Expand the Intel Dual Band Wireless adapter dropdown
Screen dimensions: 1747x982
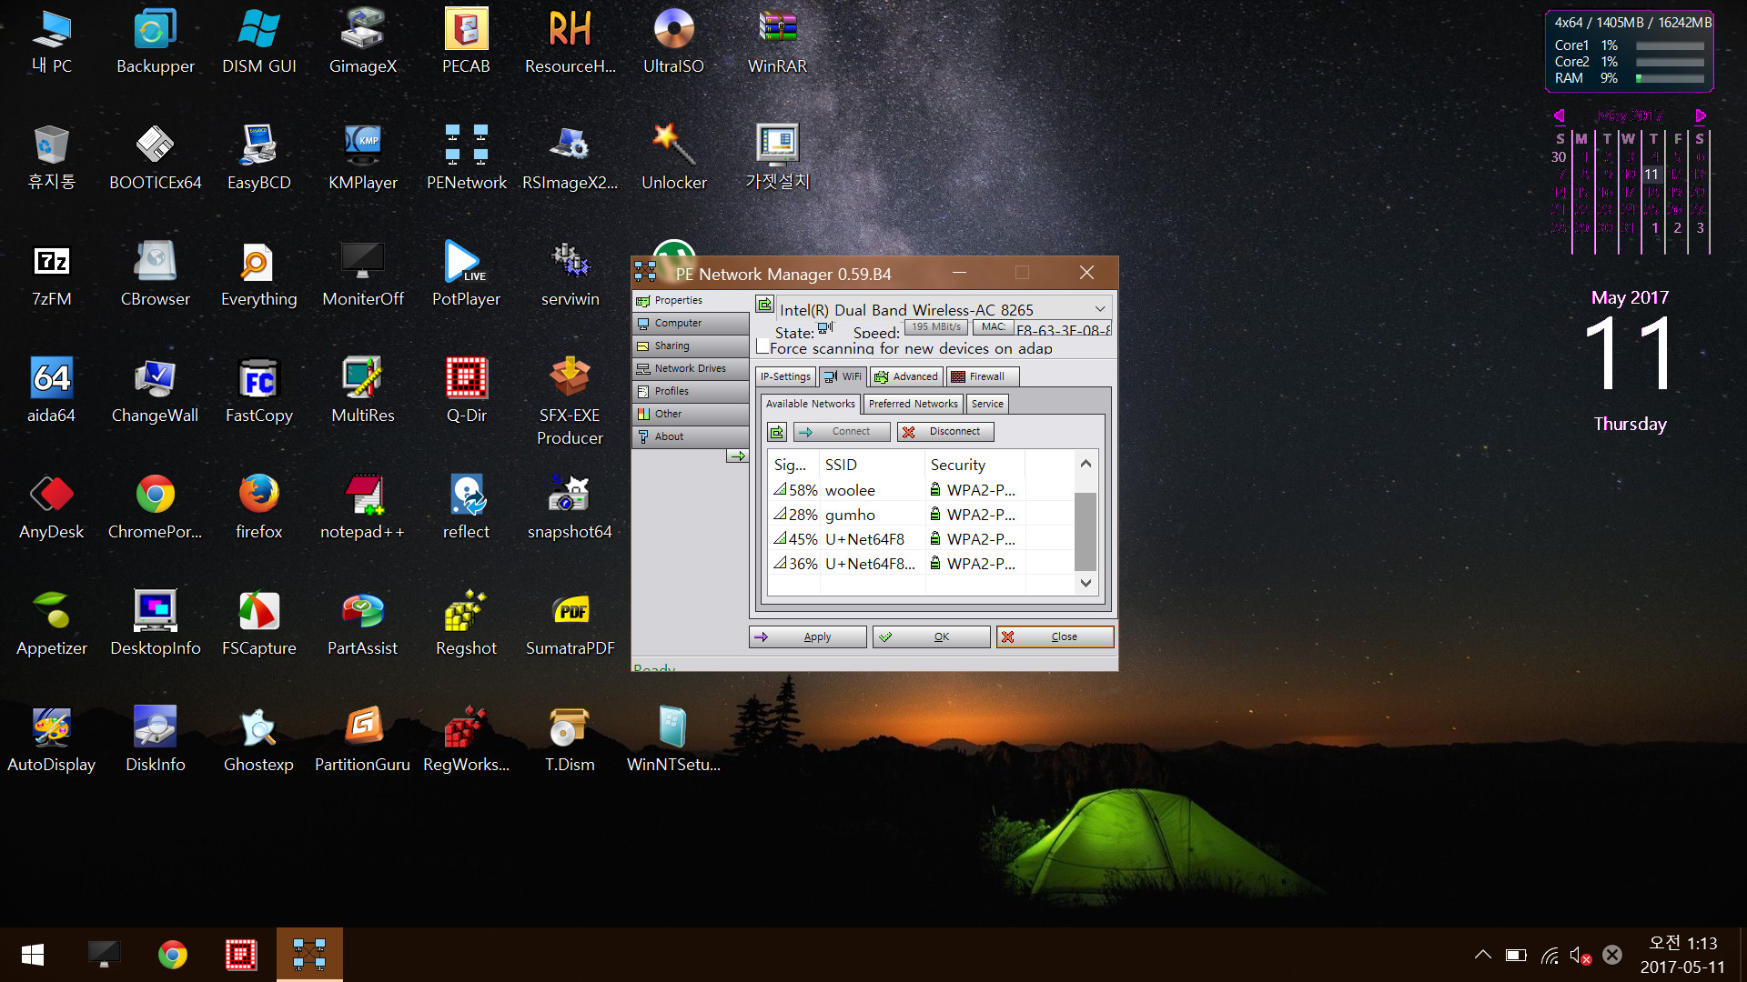coord(1100,309)
